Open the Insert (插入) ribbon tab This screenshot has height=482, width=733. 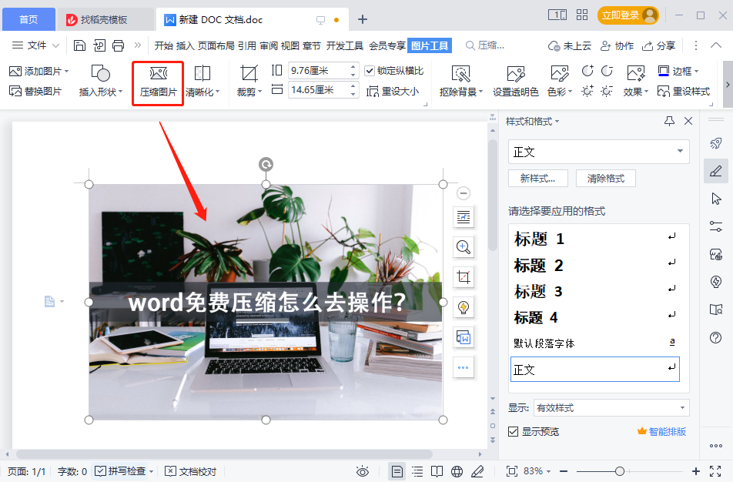click(x=185, y=45)
